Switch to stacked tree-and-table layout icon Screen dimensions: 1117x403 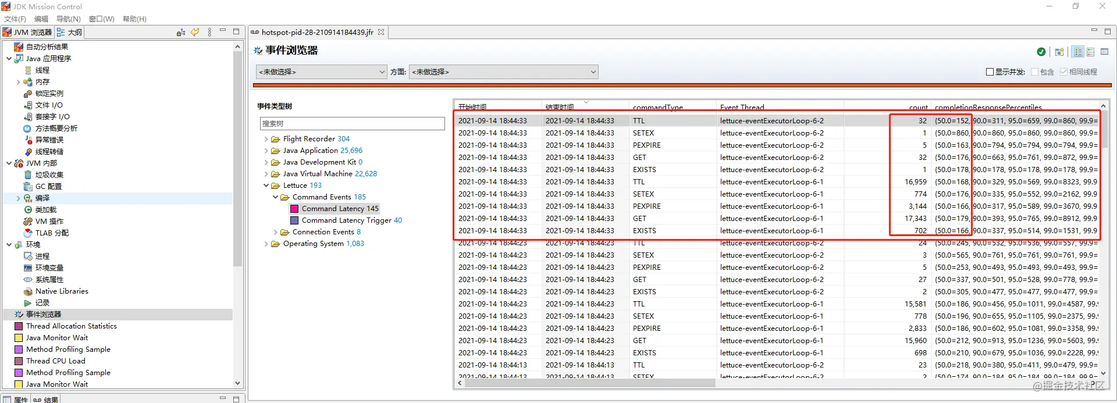tap(1091, 52)
